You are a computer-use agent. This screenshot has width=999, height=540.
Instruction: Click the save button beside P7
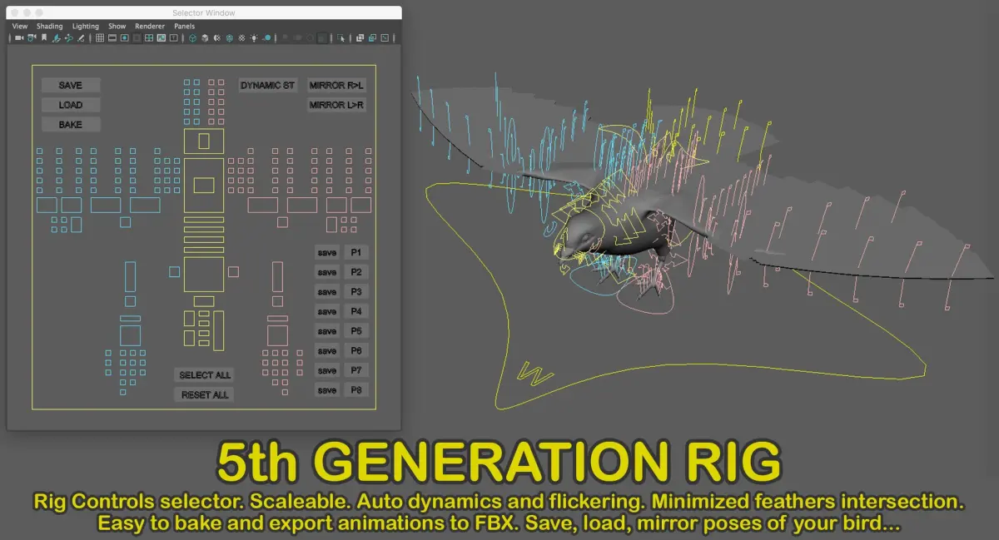click(327, 369)
